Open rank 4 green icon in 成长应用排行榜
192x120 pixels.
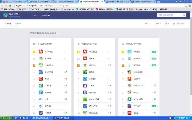[x=85, y=72]
